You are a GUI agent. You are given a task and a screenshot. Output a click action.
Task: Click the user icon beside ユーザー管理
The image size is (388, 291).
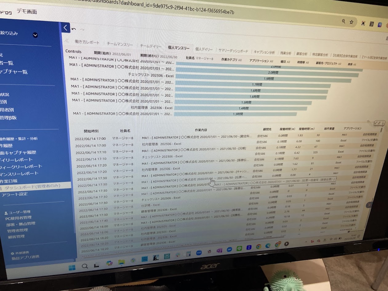[x=6, y=213]
